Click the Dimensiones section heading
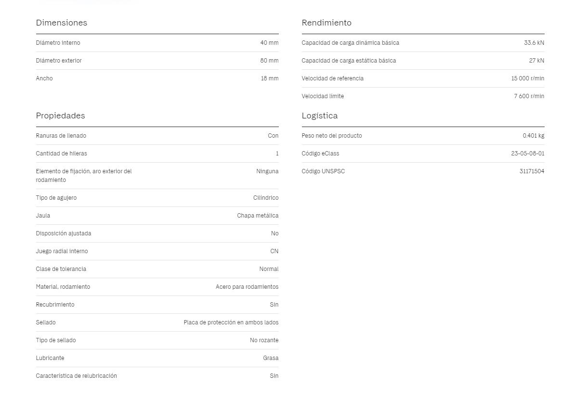Viewport: 561px width, 399px height. (62, 23)
